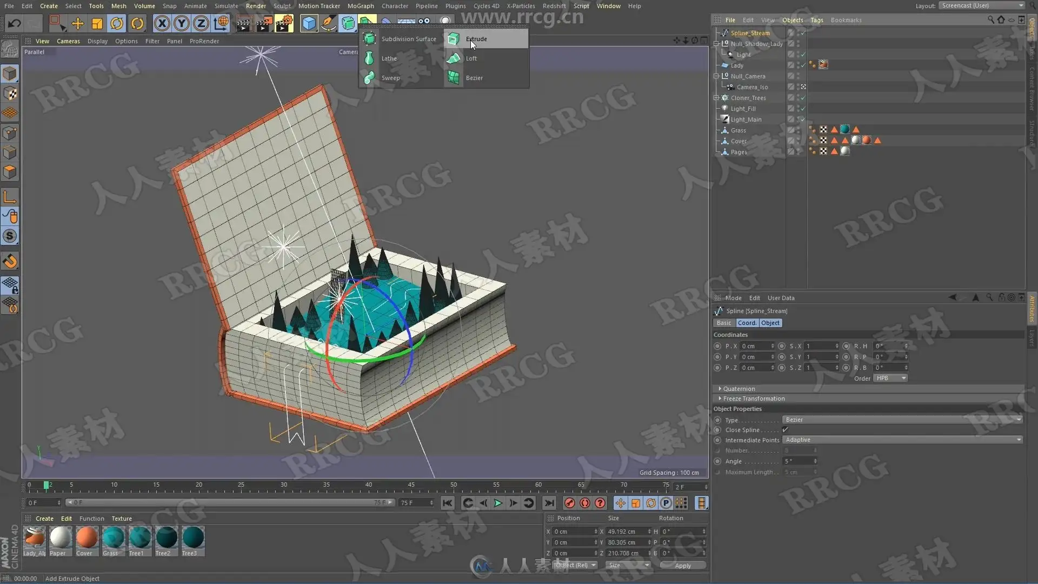1038x584 pixels.
Task: Open Edit Render Settings with the gear clapperboard
Action: click(284, 23)
